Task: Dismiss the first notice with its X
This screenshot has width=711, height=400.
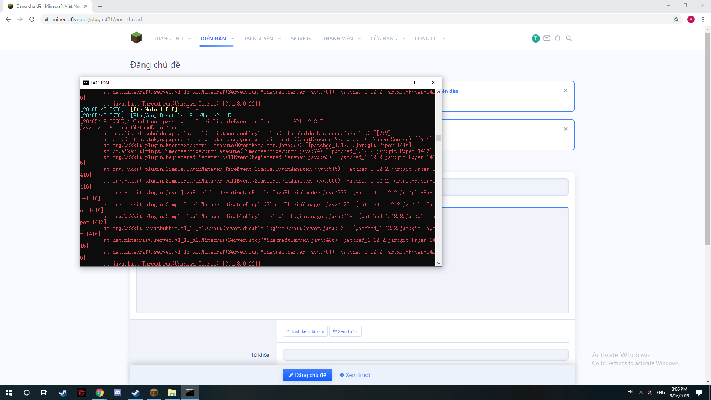Action: tap(565, 90)
